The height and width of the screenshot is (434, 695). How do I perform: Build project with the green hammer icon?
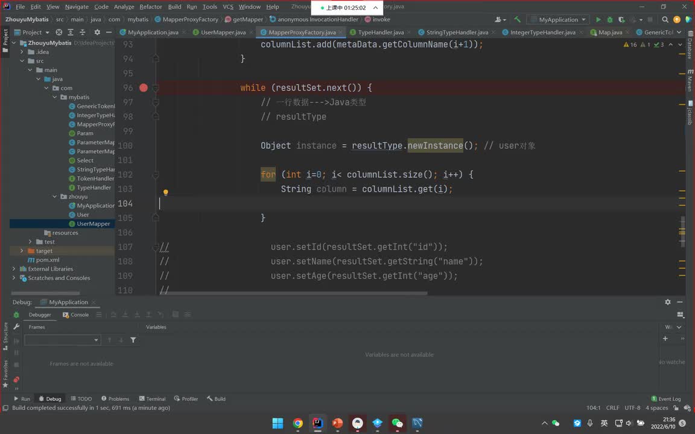coord(517,19)
